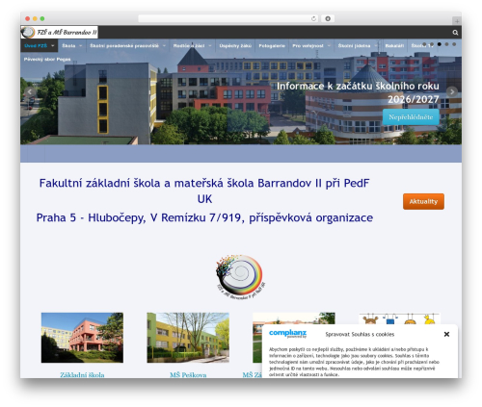Expand the Školní jídelna dropdown arrow
The height and width of the screenshot is (407, 482).
point(376,46)
